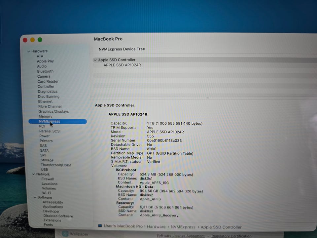Click Wallpaper icon in the back window
Viewport: 317px width, 238px height.
pos(65,234)
